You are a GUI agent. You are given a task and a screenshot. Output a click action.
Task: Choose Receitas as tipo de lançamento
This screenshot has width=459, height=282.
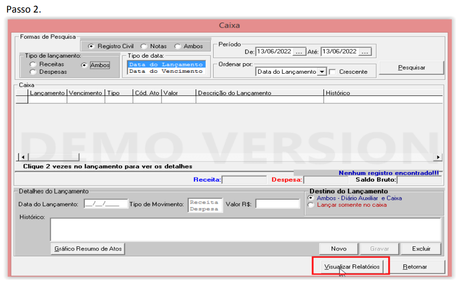[33, 64]
